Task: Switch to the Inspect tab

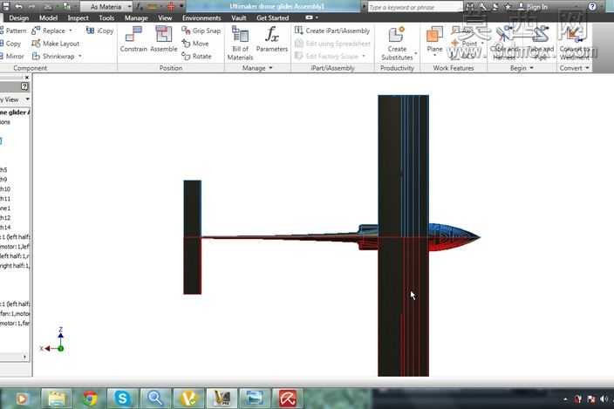Action: 78,18
